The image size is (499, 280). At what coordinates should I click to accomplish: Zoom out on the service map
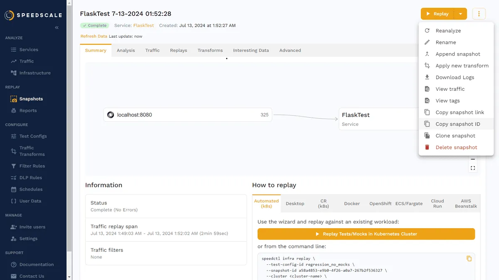click(x=472, y=158)
